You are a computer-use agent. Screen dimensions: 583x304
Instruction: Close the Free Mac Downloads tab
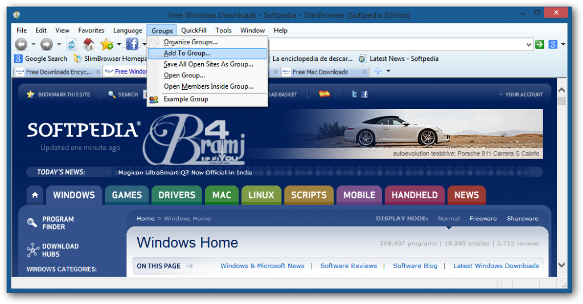(x=364, y=72)
